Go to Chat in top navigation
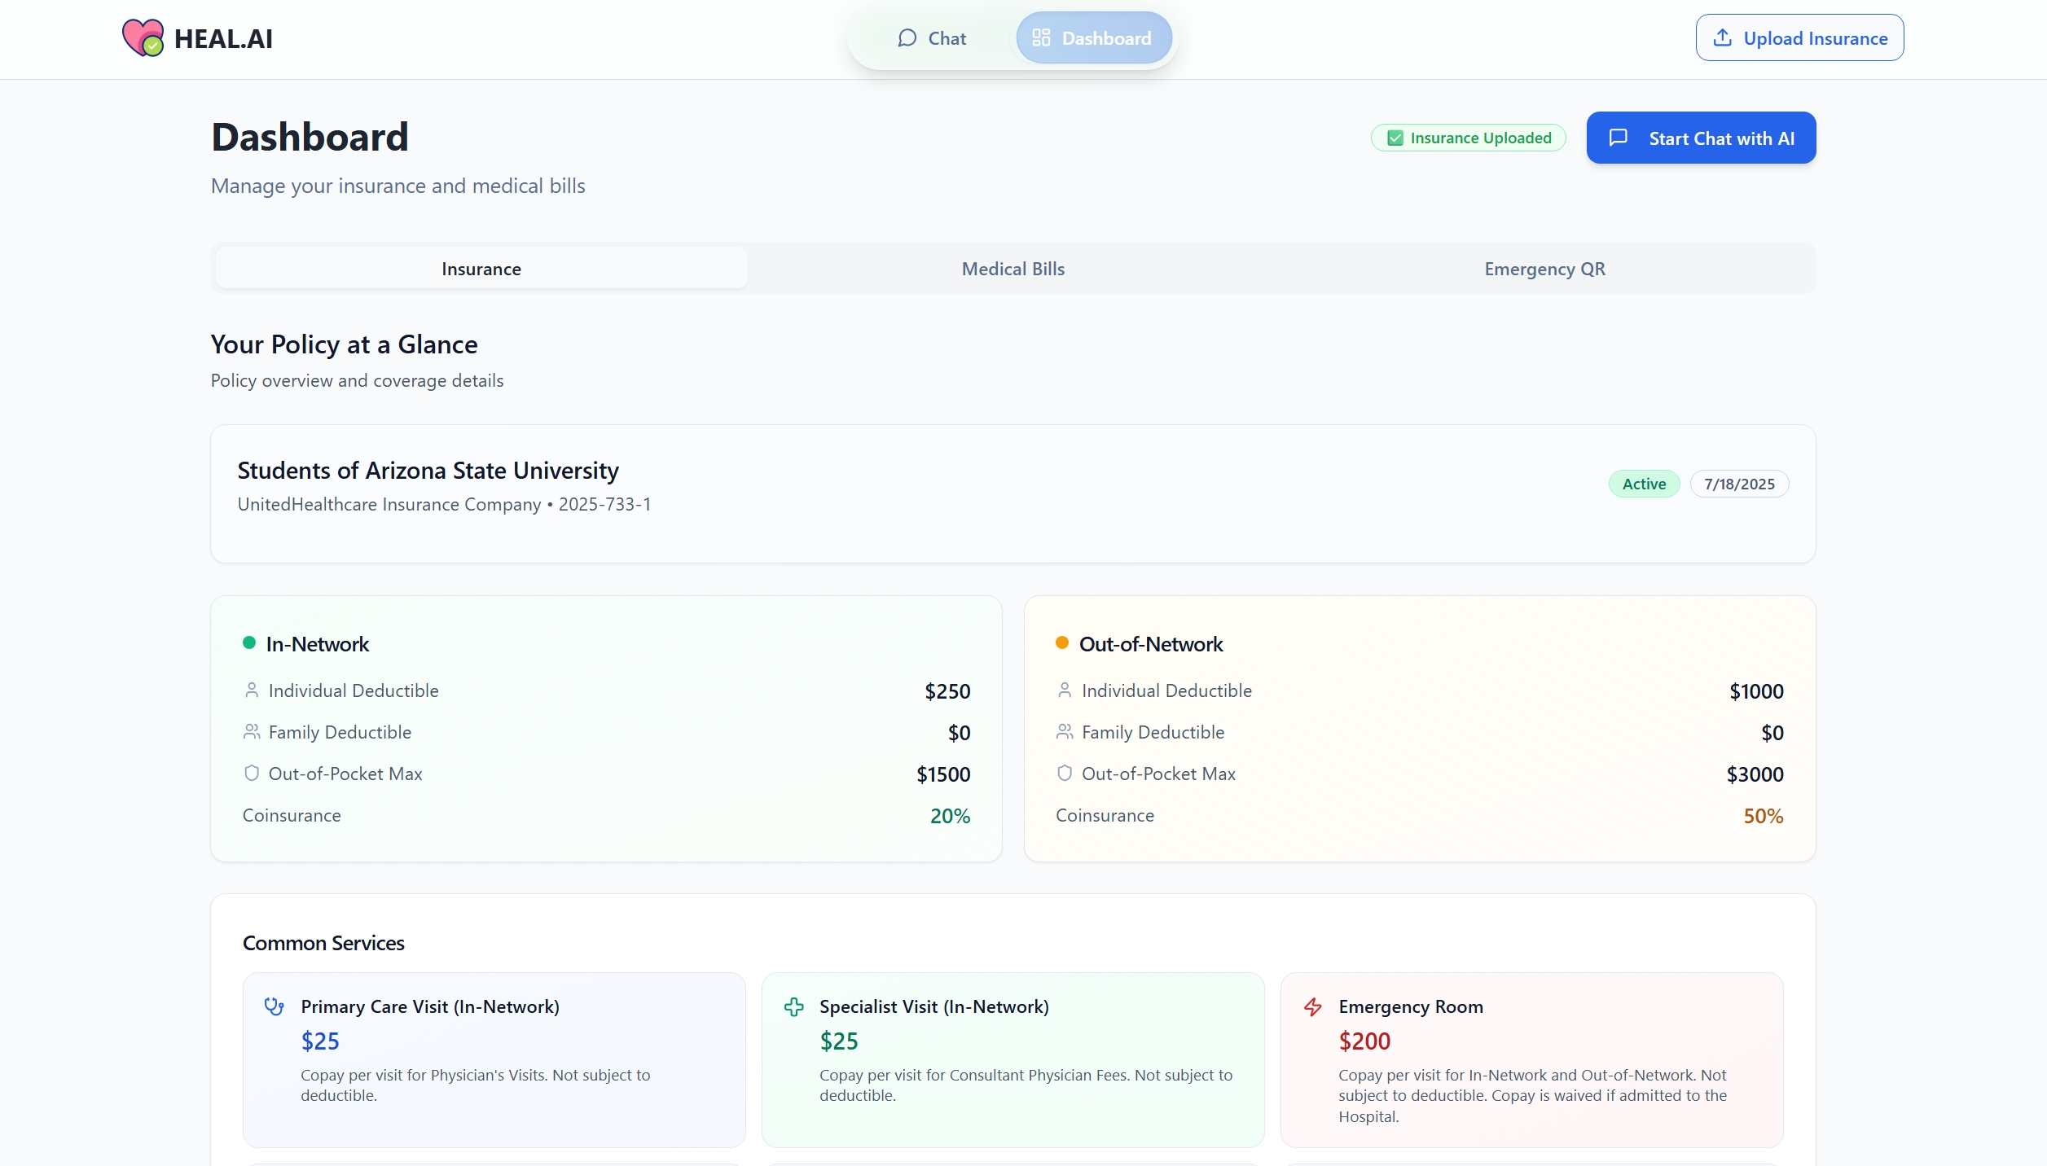The image size is (2047, 1166). [932, 38]
